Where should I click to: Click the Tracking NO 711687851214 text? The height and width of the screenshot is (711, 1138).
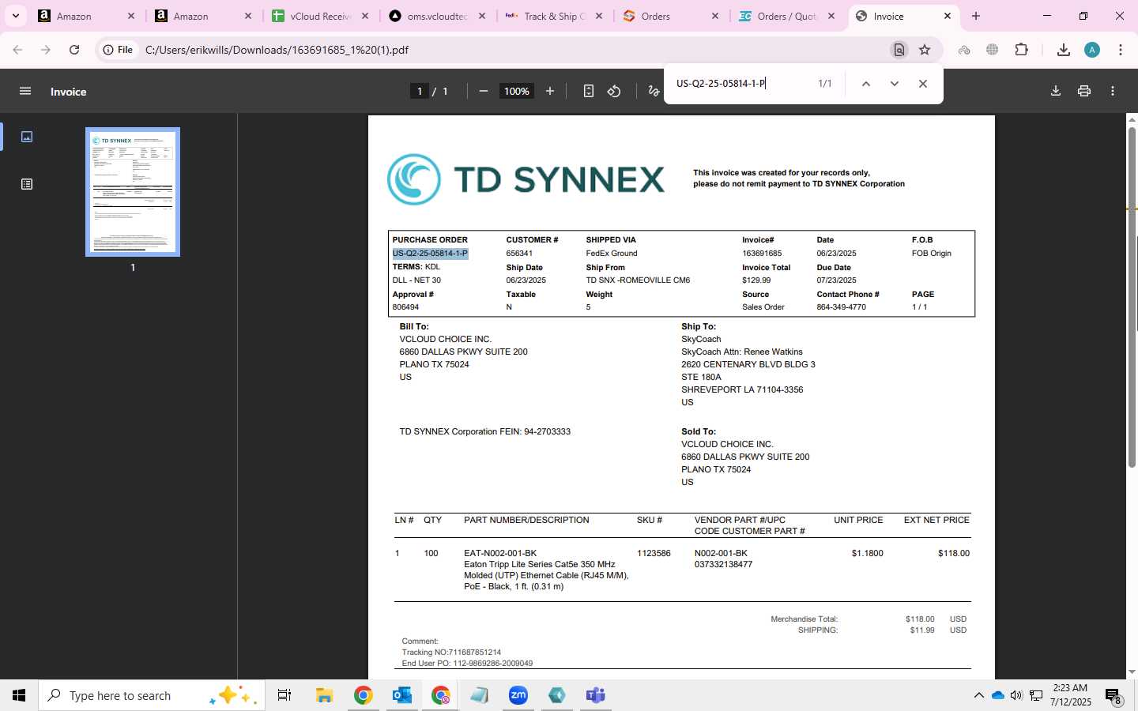coord(451,653)
